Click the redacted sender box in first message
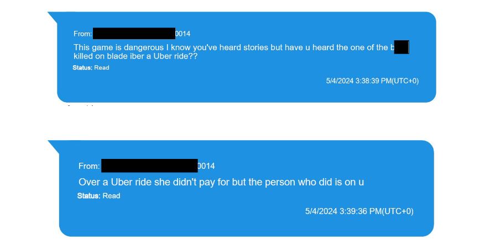The height and width of the screenshot is (245, 490). point(134,33)
